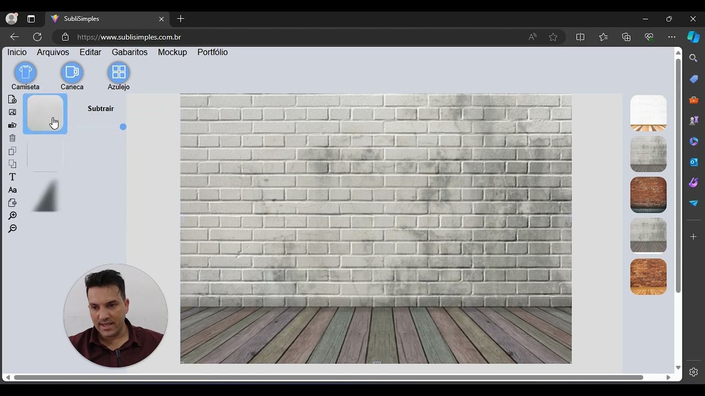Open the sidebar Outlook icon

point(693,162)
